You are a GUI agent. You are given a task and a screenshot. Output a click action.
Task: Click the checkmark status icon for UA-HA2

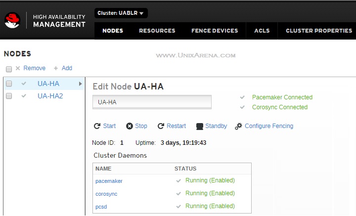tap(24, 96)
